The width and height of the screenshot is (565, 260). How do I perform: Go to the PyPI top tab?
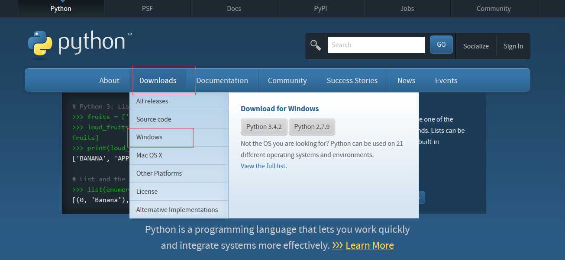coord(320,9)
